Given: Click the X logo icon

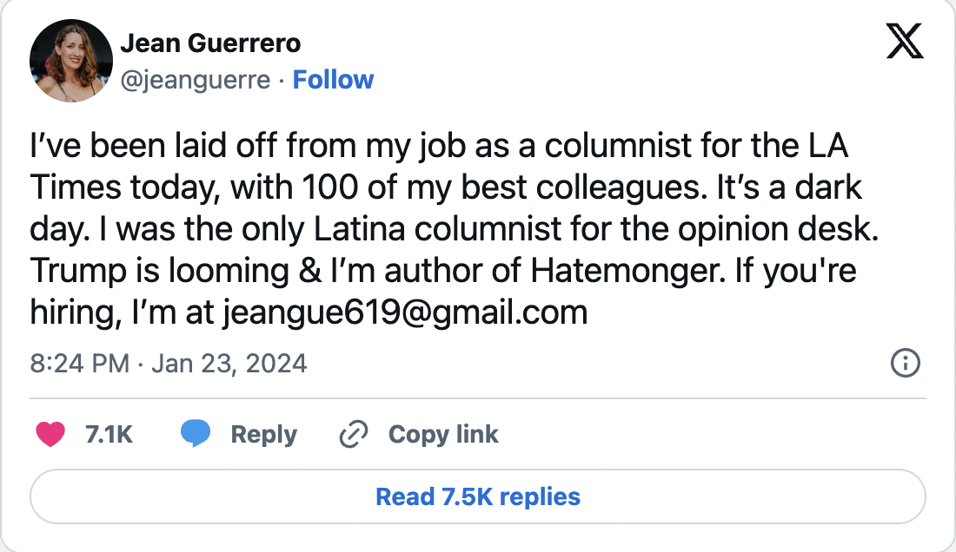Looking at the screenshot, I should (x=905, y=40).
